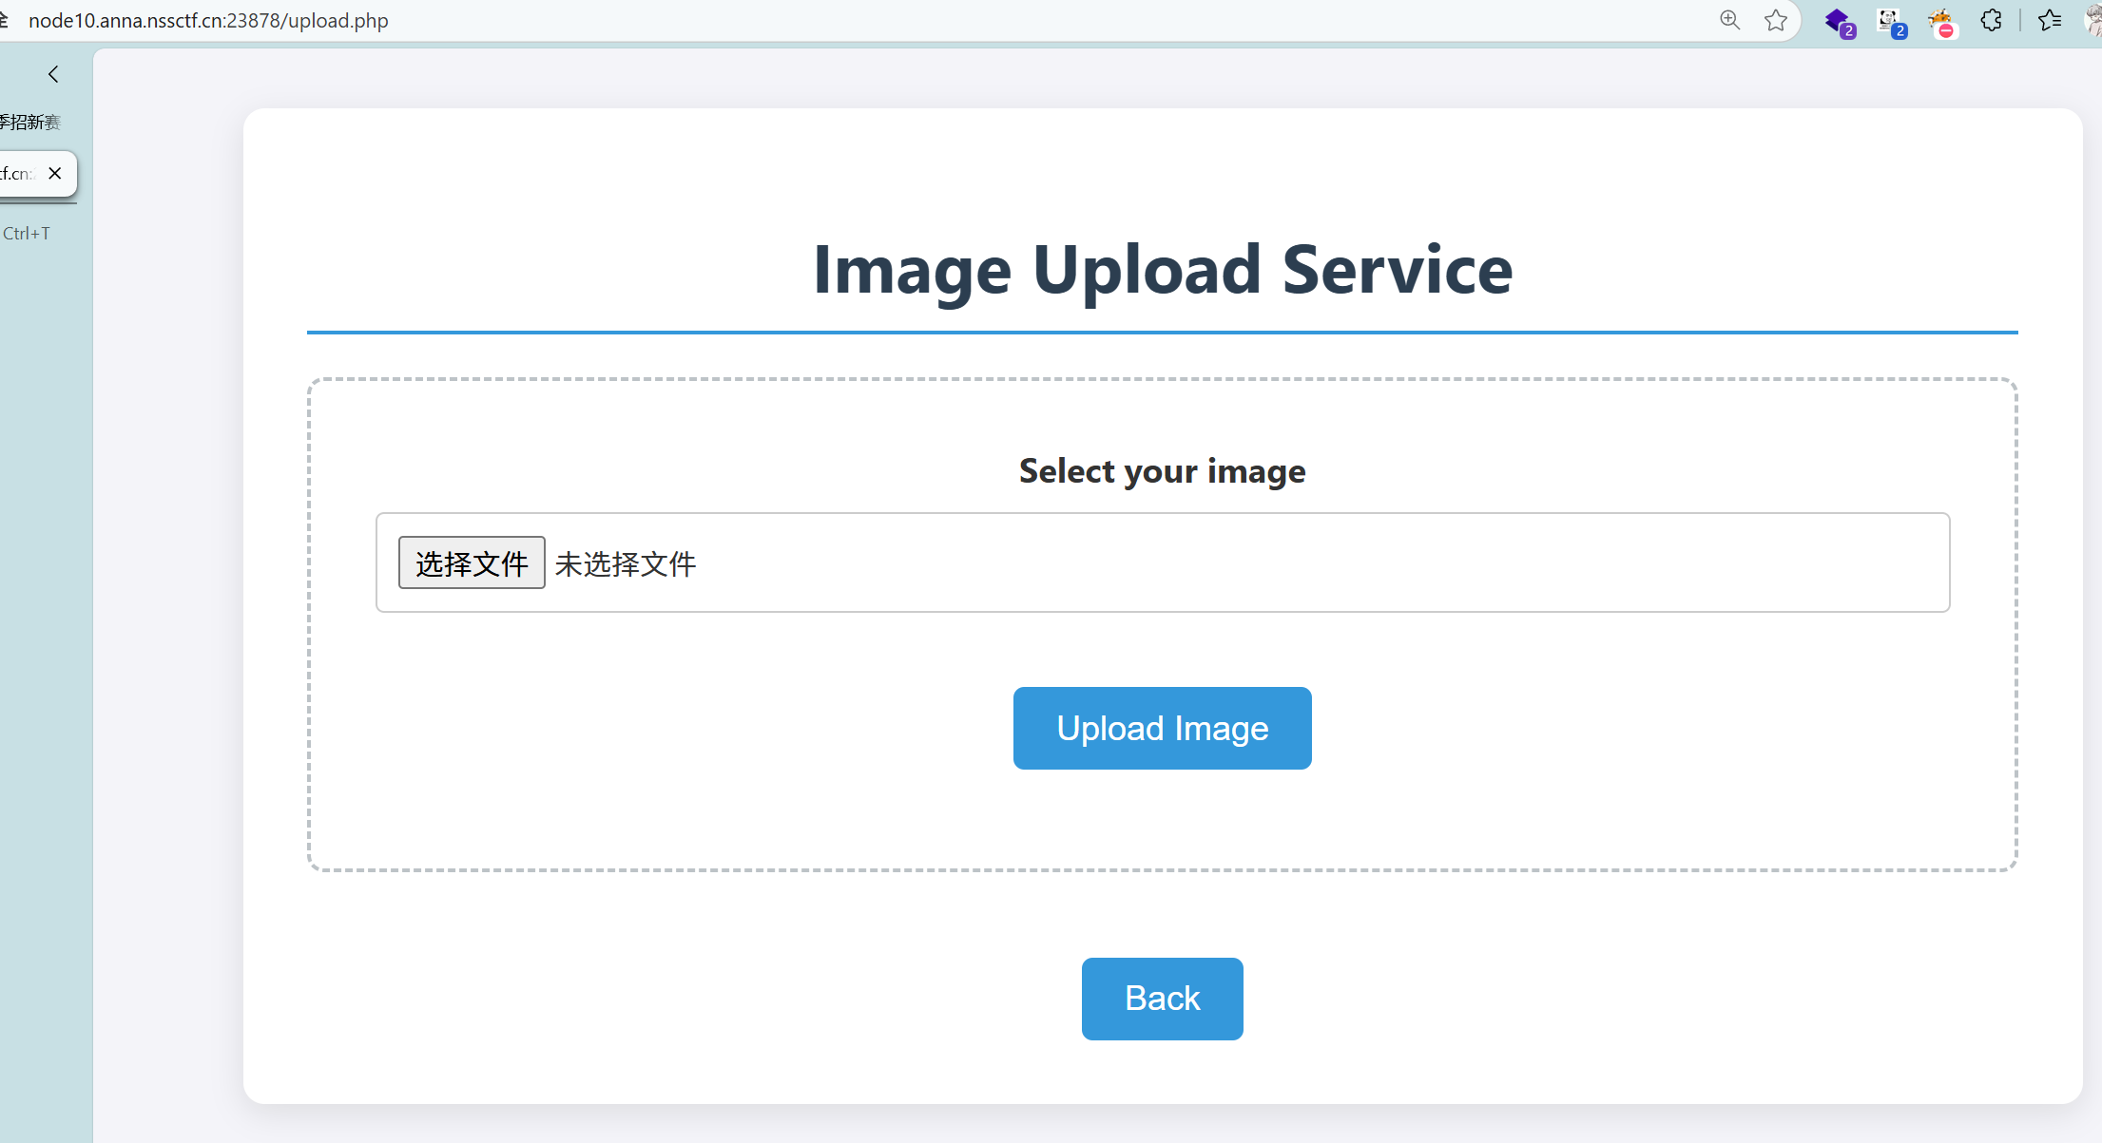
Task: Close the nssctf.cn tab
Action: pos(55,173)
